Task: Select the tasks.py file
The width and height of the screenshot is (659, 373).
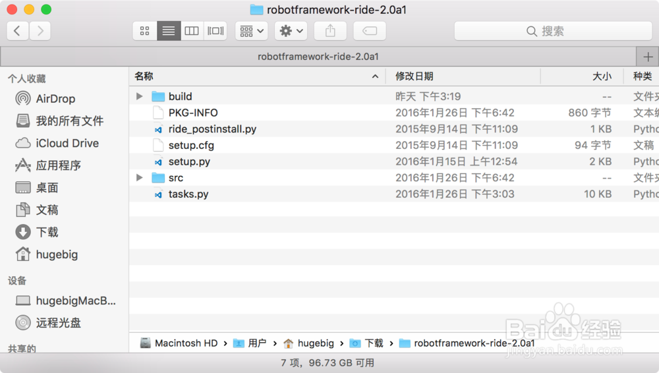Action: point(394,194)
